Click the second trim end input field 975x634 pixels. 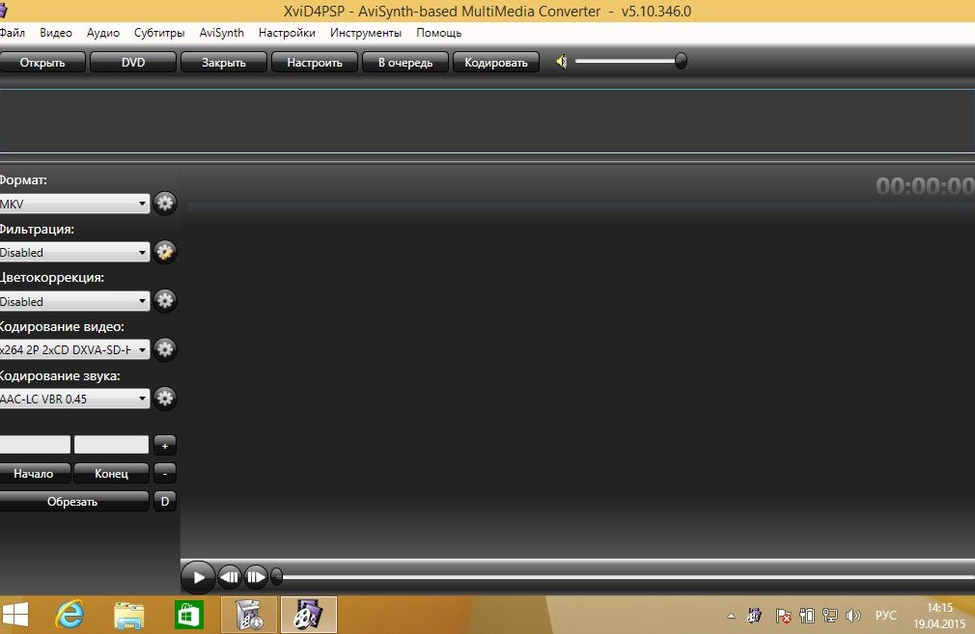tap(111, 445)
